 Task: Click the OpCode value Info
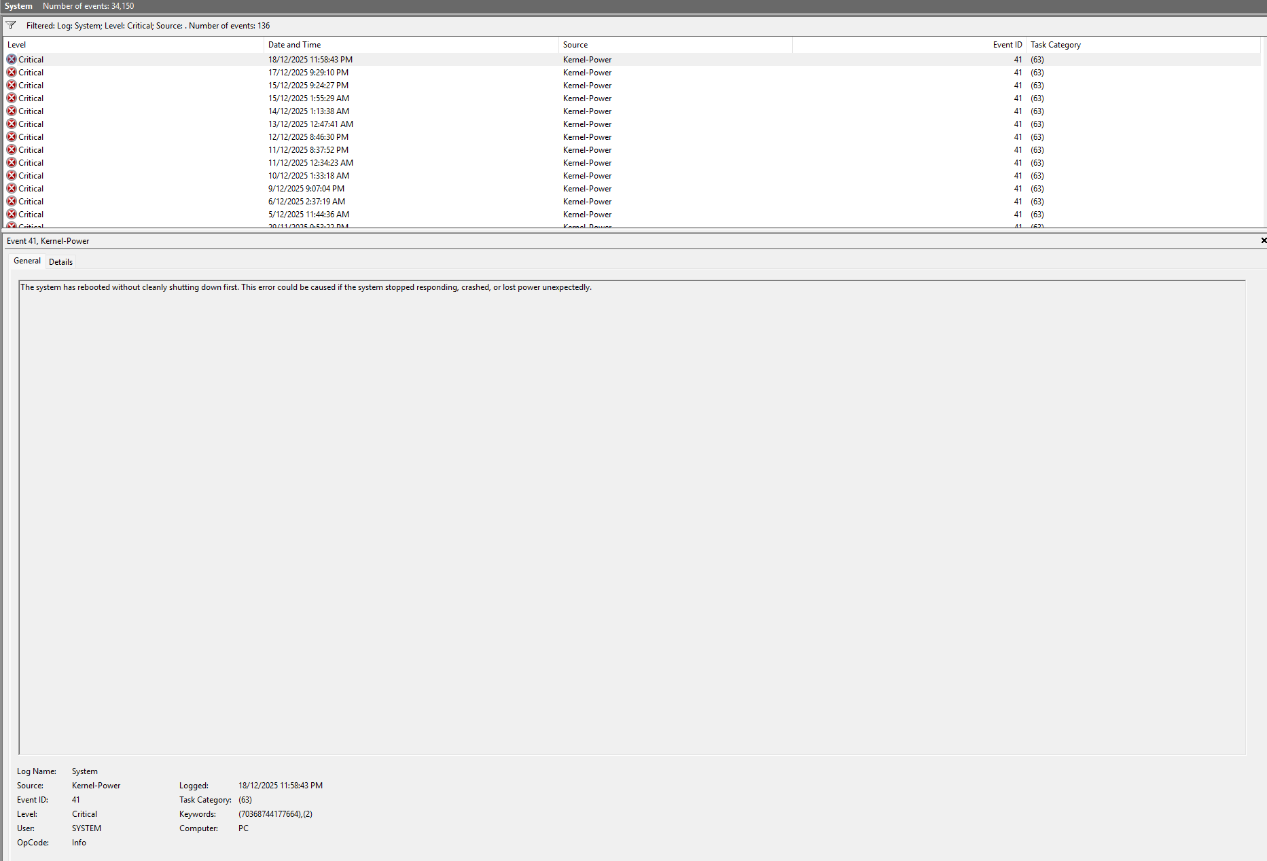(79, 843)
